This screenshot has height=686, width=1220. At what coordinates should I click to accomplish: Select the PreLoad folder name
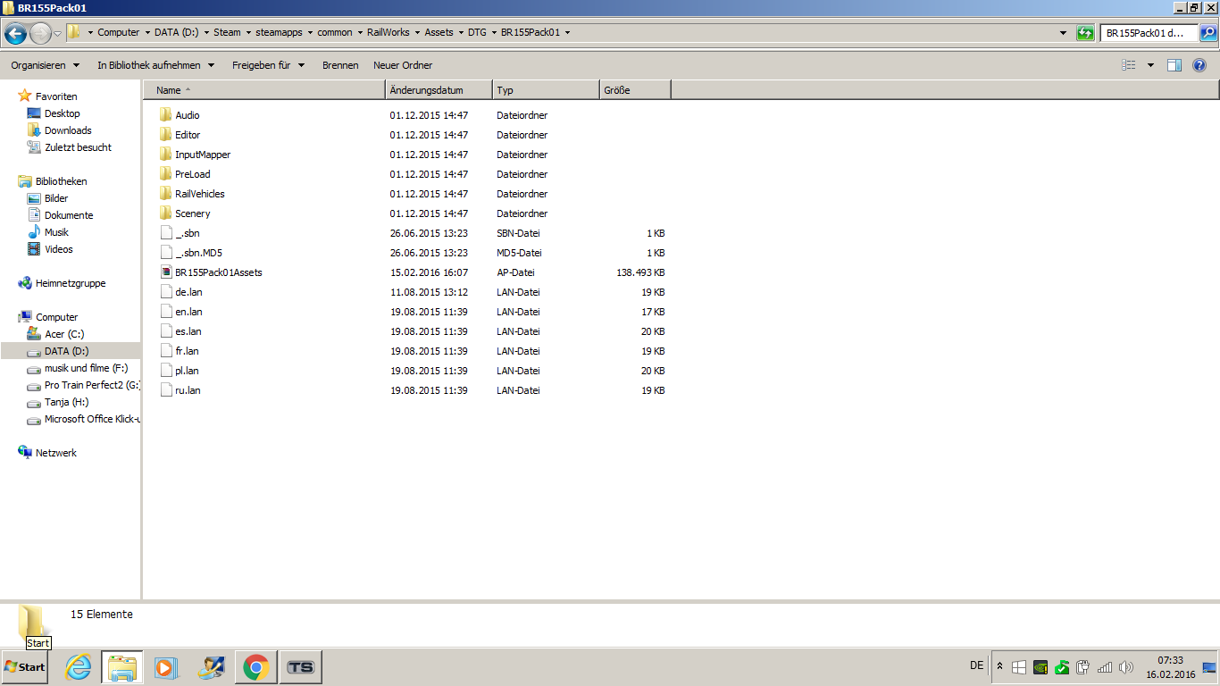(x=193, y=174)
